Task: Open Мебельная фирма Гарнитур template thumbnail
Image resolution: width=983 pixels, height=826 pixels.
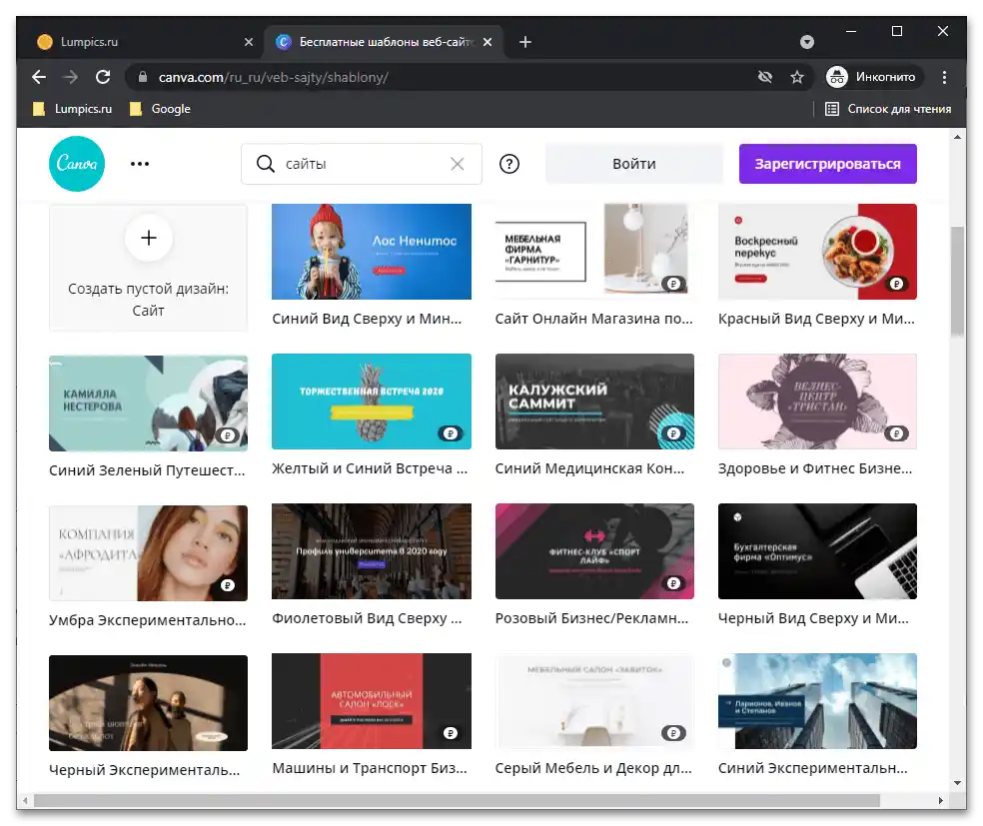Action: (594, 252)
